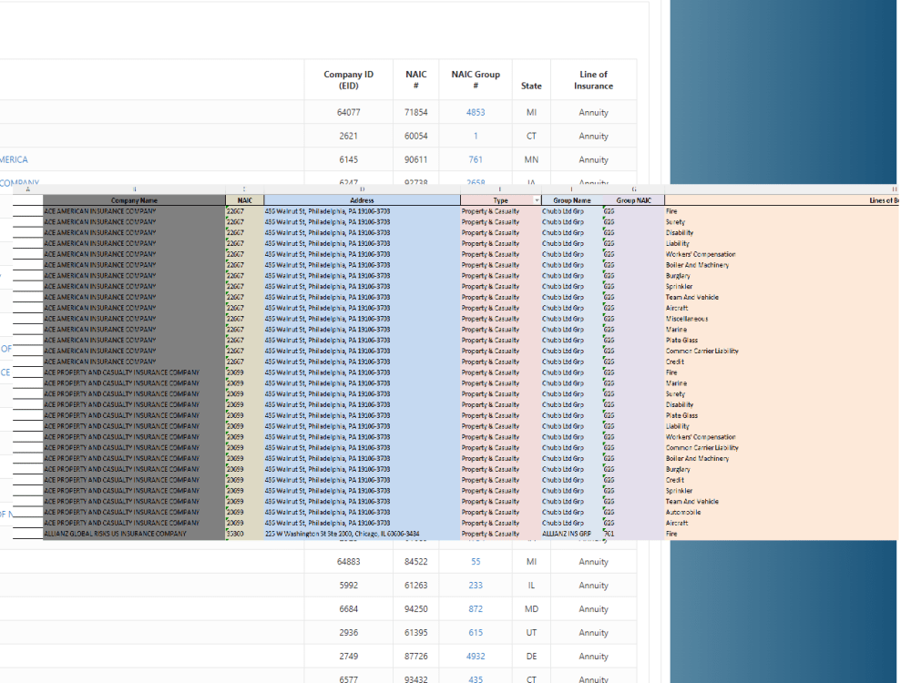Click company ID cell 2749
The image size is (911, 683).
[x=349, y=657]
